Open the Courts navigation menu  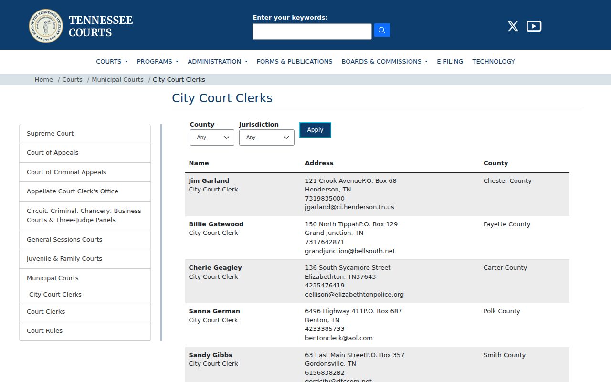click(112, 61)
